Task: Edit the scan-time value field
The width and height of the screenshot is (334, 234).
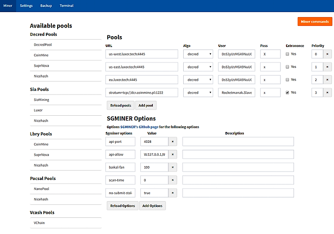Action: click(x=154, y=180)
